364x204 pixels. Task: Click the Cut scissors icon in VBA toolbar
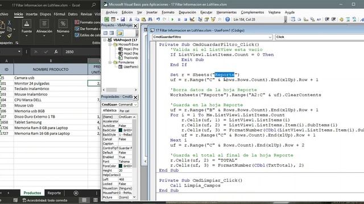click(x=130, y=19)
